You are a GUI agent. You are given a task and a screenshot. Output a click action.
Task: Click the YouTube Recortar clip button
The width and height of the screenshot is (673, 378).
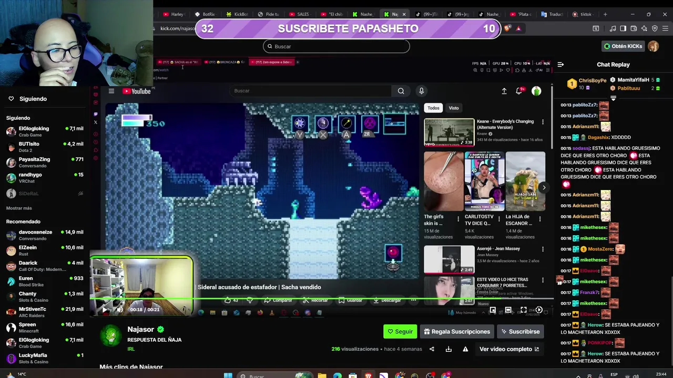point(315,300)
